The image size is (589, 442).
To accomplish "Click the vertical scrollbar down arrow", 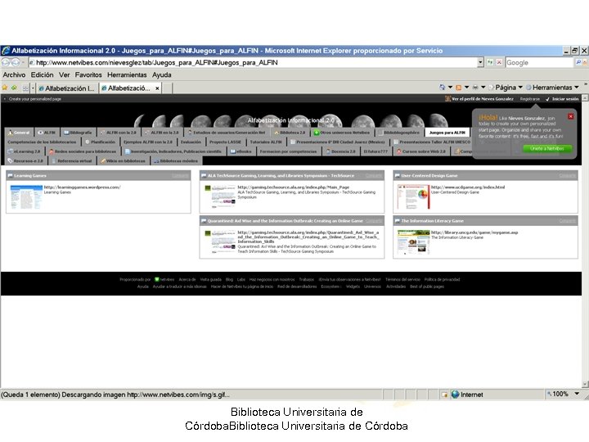I will click(585, 384).
